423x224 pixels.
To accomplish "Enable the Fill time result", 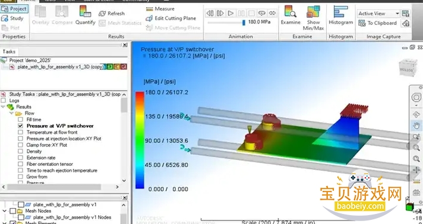I will click(x=21, y=120).
